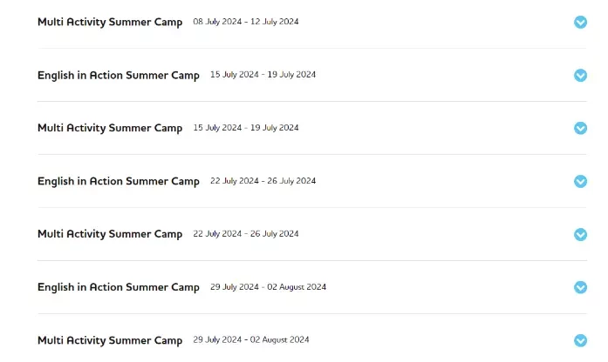Click blue chevron for English in Action 22 July

tap(580, 181)
